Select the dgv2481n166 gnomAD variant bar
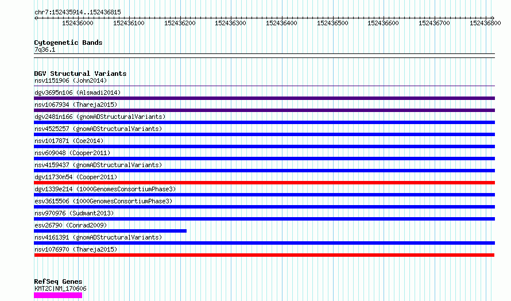 pos(264,122)
